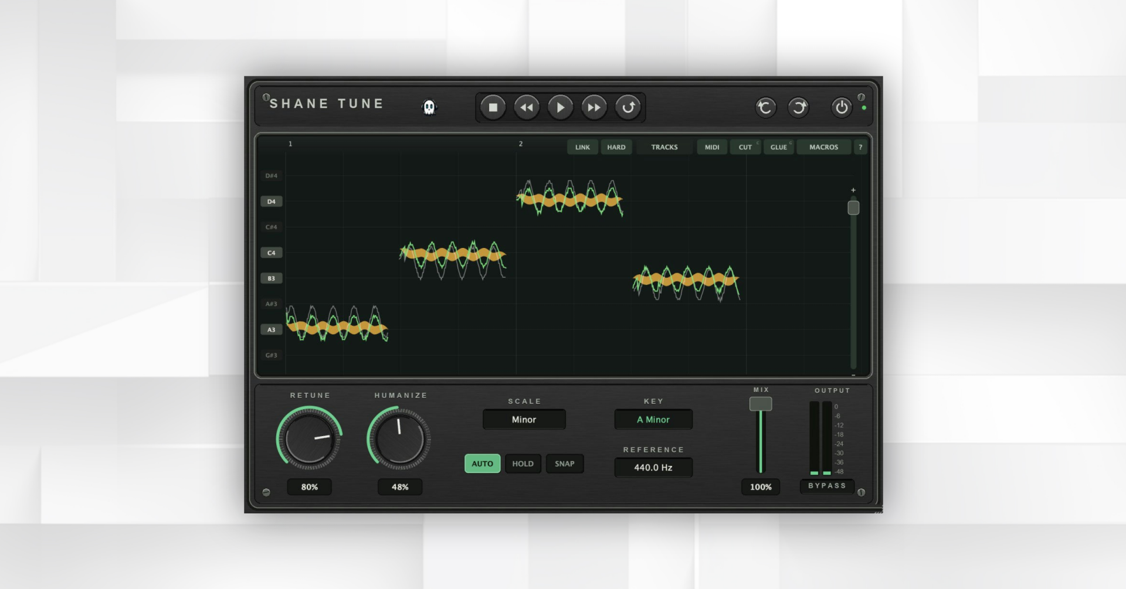
Task: Click the vertical zoom slider handle
Action: [853, 207]
